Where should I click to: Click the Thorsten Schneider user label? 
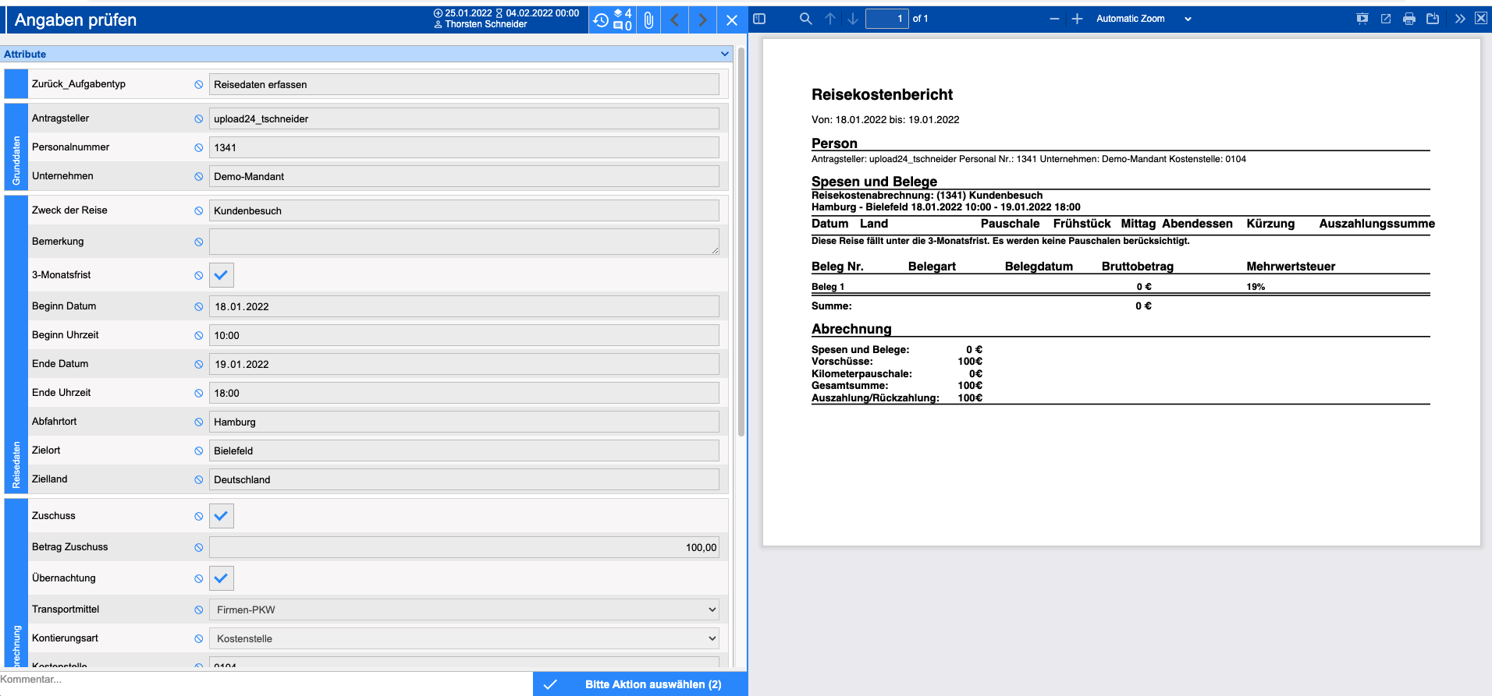point(485,24)
